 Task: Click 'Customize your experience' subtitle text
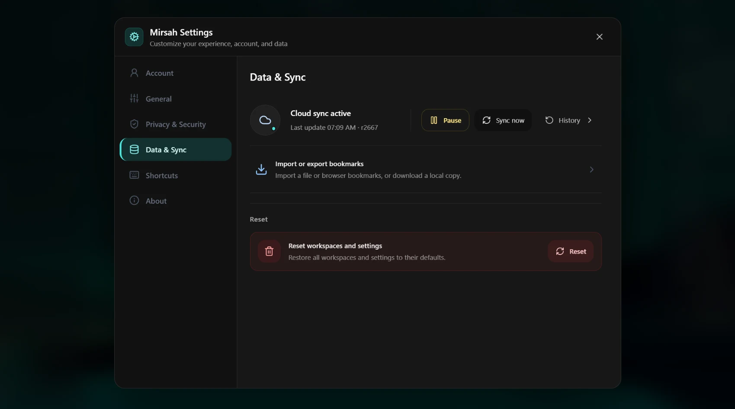point(218,44)
